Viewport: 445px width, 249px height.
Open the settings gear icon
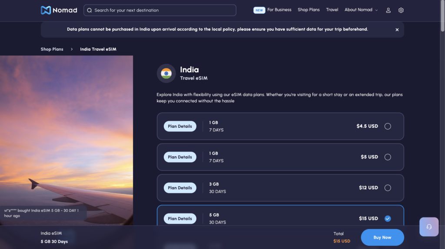coord(401,10)
